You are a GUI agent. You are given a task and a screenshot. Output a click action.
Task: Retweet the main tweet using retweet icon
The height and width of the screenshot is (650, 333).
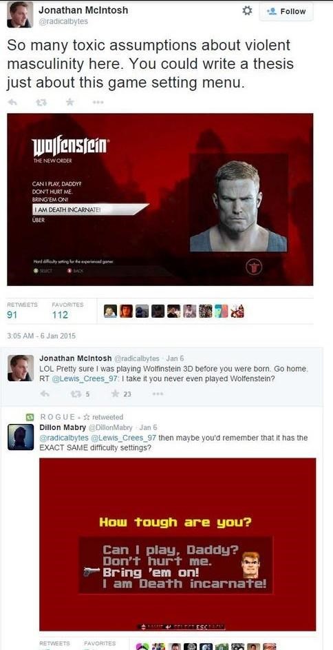pyautogui.click(x=41, y=102)
